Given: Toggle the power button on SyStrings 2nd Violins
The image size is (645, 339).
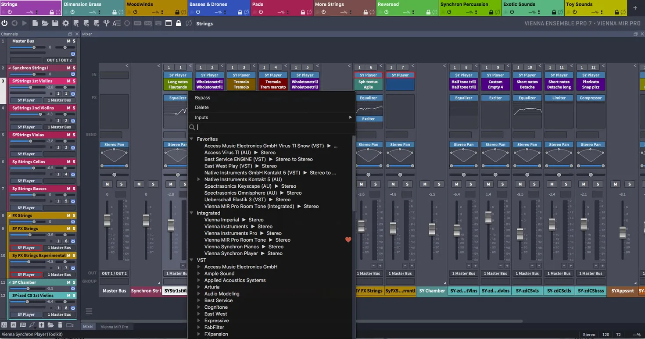Looking at the screenshot, I should pos(73,121).
